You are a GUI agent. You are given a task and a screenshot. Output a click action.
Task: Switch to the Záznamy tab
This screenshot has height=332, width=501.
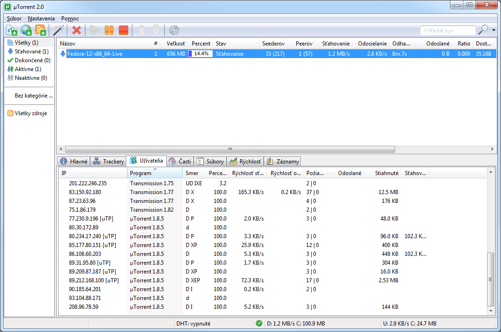(x=283, y=162)
